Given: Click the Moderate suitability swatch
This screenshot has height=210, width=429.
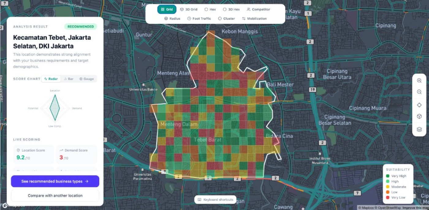Looking at the screenshot, I should [x=388, y=187].
